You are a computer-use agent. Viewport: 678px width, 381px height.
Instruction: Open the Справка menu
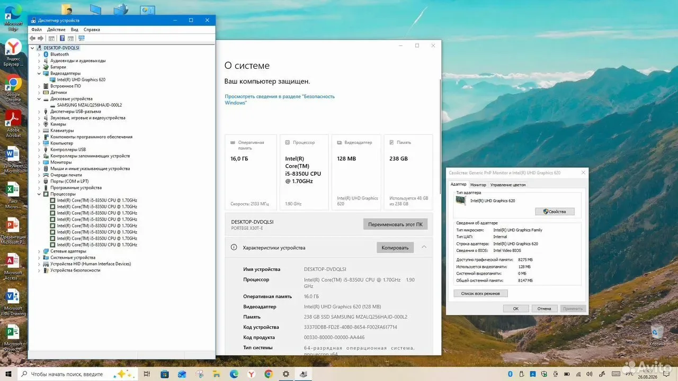pyautogui.click(x=92, y=30)
